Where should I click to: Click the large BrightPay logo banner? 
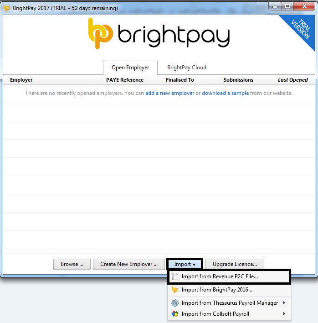click(x=159, y=34)
